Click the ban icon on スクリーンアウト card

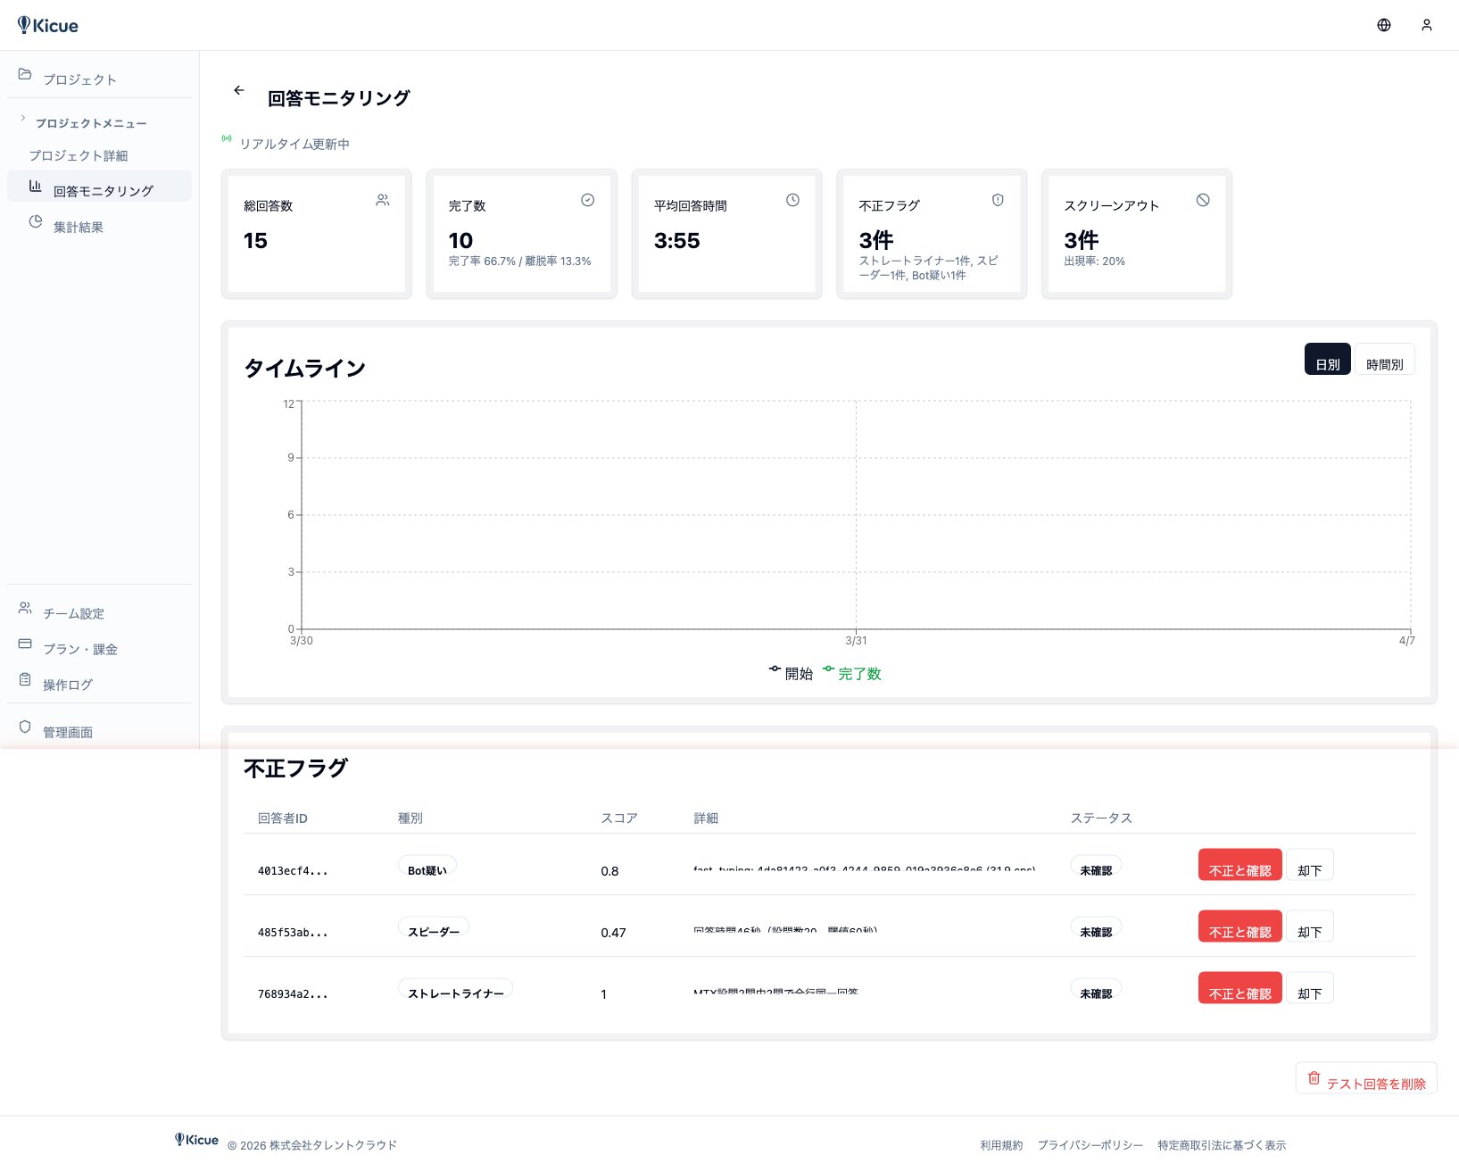pos(1203,200)
